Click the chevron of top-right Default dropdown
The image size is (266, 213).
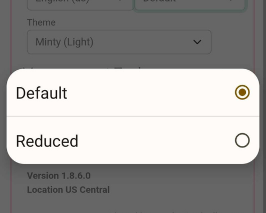[230, 1]
